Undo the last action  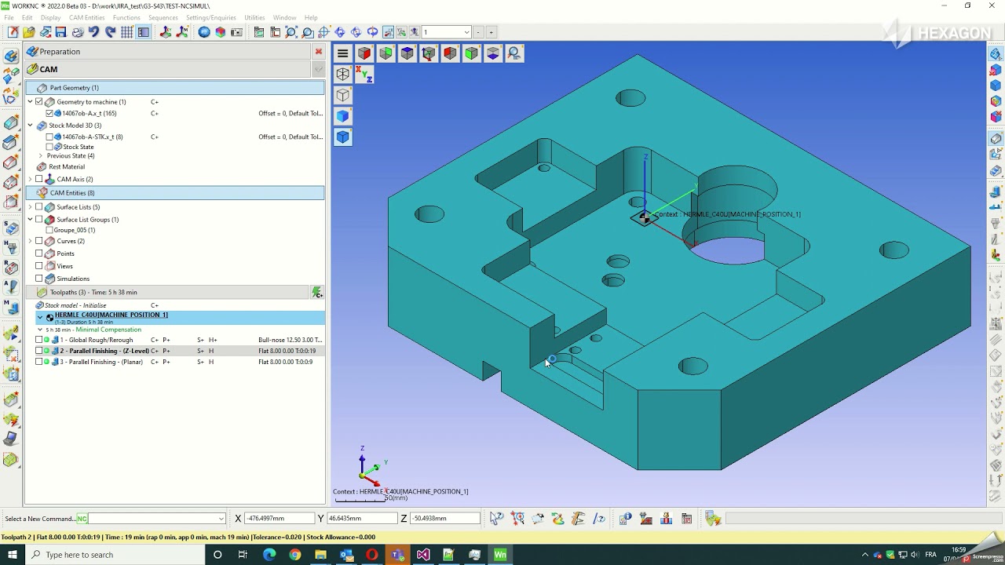[x=94, y=32]
